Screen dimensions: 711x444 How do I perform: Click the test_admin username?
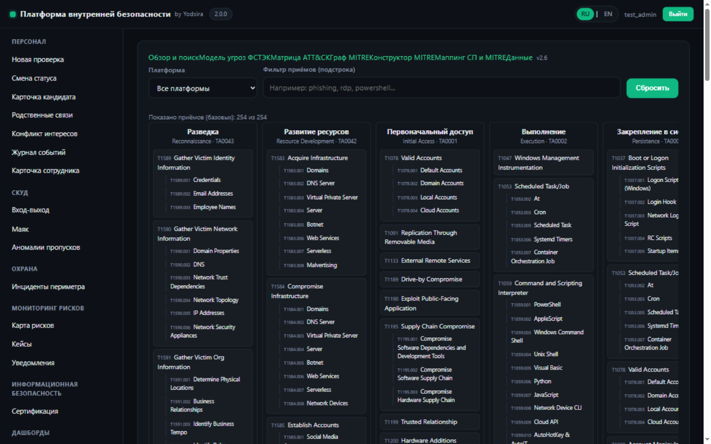[x=640, y=15]
